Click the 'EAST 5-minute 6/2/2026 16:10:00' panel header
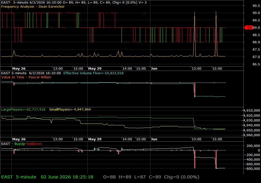Screen dimensions: 261x183 pyautogui.click(x=31, y=73)
